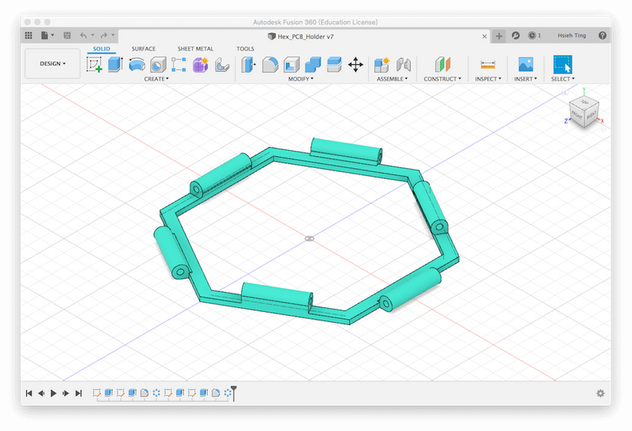Select the Move/Copy arrows tool
This screenshot has height=431, width=632.
coord(355,65)
